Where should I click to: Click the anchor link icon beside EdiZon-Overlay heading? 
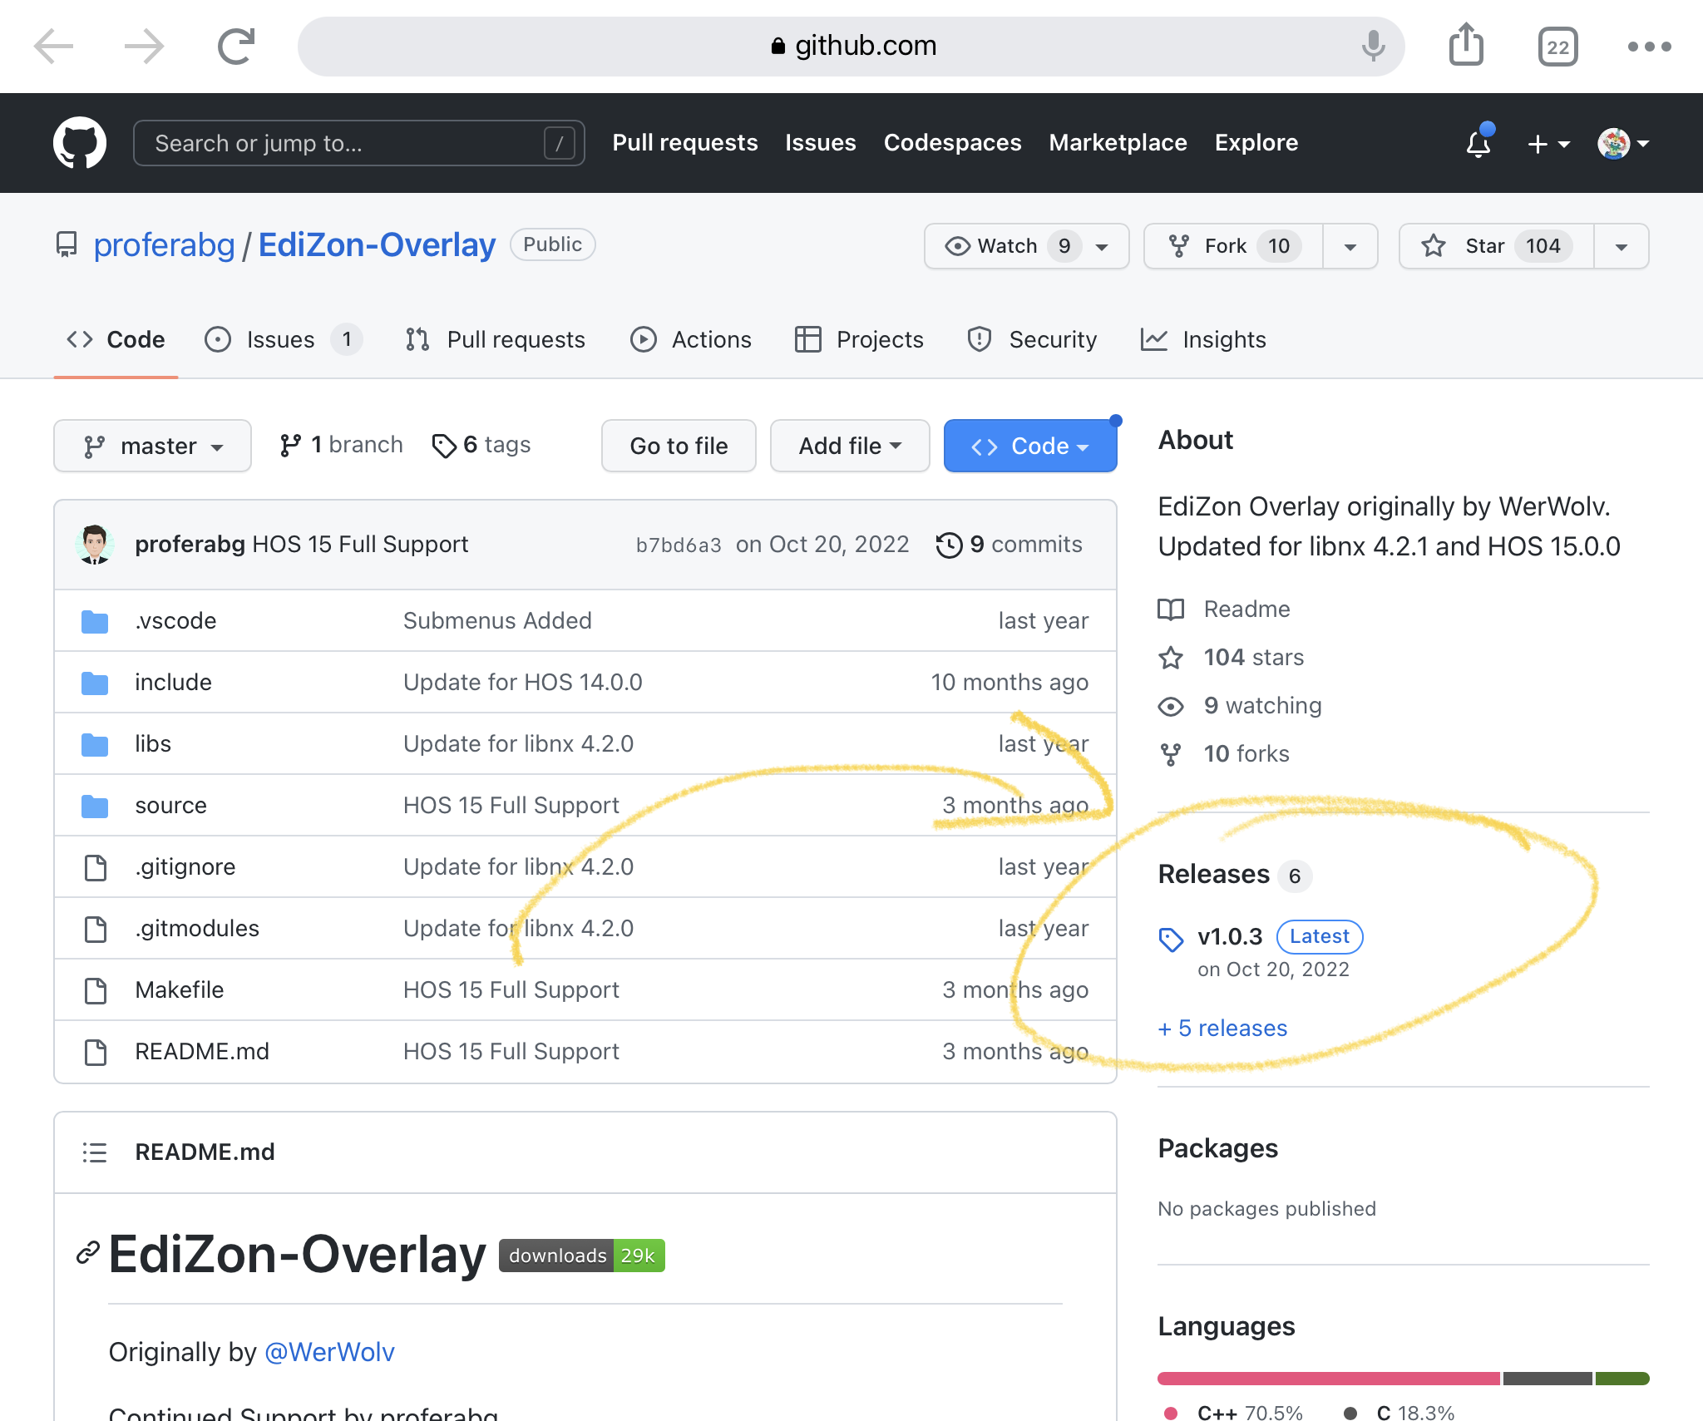pos(88,1252)
